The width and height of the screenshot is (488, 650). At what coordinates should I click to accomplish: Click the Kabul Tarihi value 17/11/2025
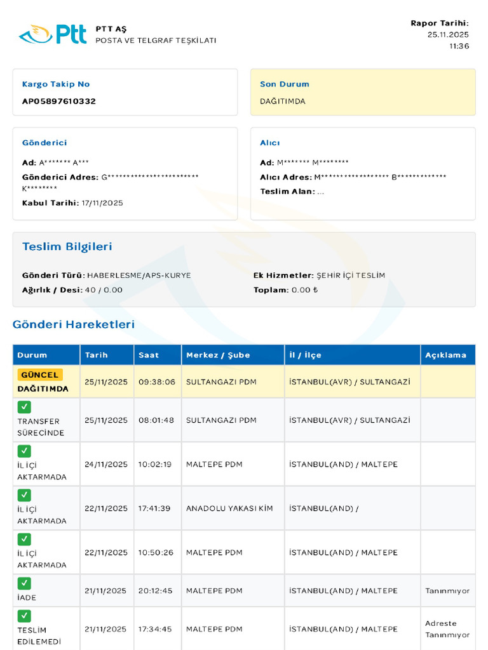pos(102,202)
